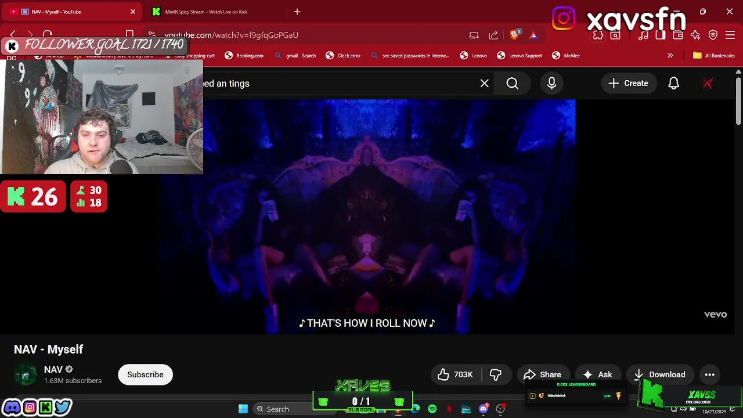Dislike the video
This screenshot has height=418, width=743.
tap(495, 374)
